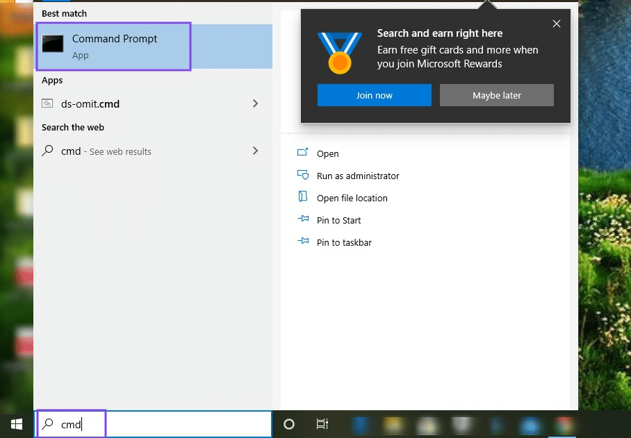
Task: Click the Maybe later button
Action: (496, 95)
